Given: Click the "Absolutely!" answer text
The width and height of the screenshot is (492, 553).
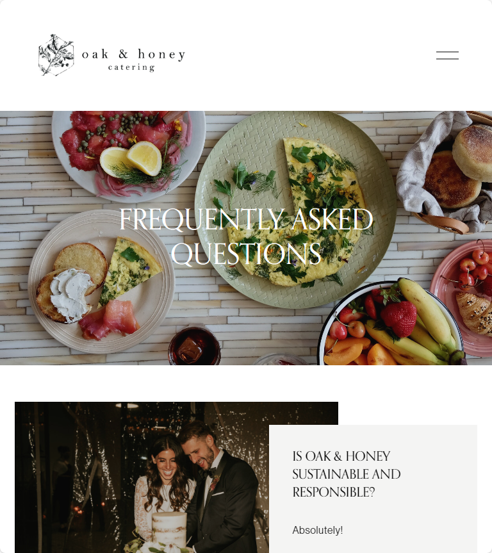Looking at the screenshot, I should (x=317, y=530).
